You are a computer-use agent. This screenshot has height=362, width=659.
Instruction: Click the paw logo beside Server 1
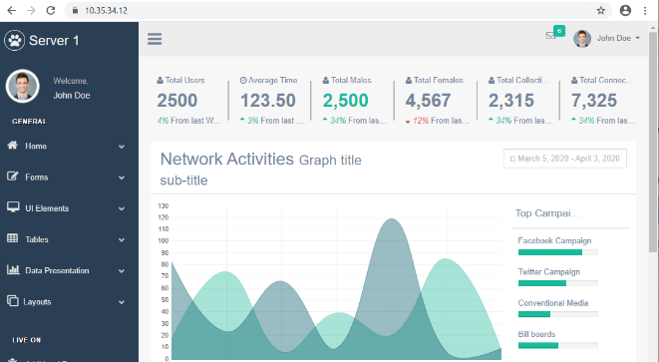click(x=15, y=40)
